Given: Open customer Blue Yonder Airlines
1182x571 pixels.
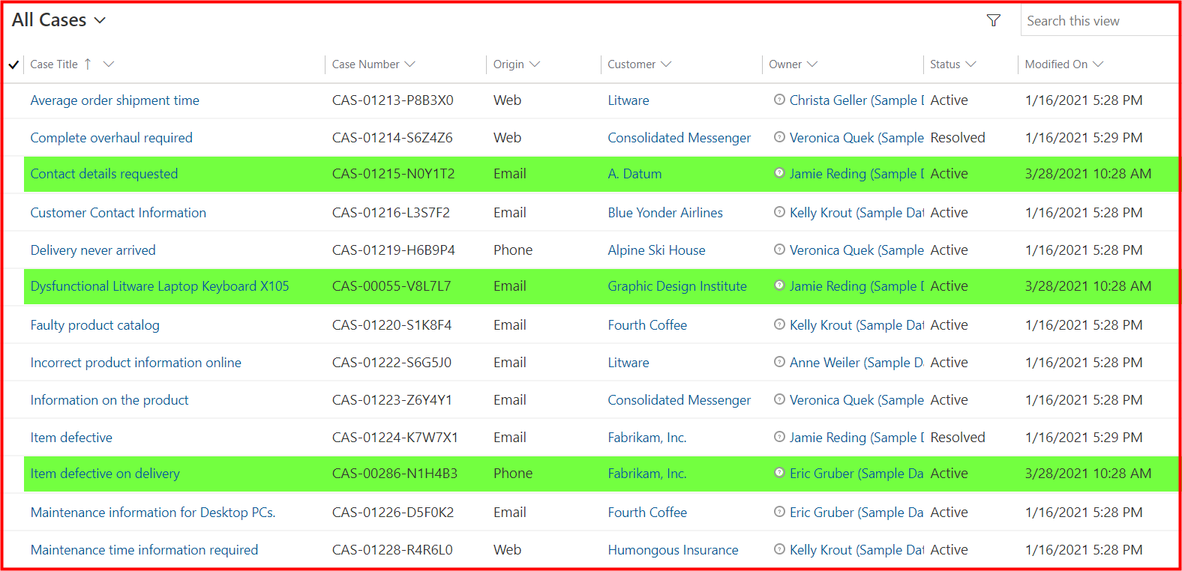Looking at the screenshot, I should 665,213.
